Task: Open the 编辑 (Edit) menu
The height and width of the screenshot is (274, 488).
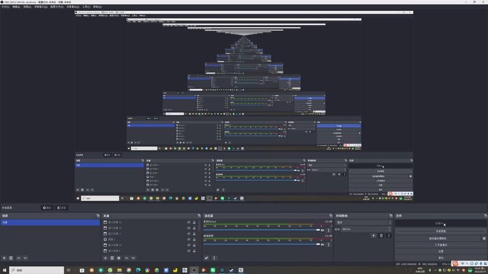Action: point(16,7)
